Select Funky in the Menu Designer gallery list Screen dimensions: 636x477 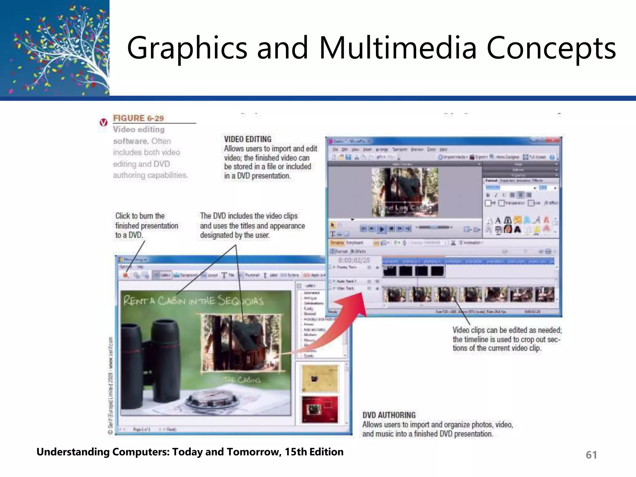point(309,308)
